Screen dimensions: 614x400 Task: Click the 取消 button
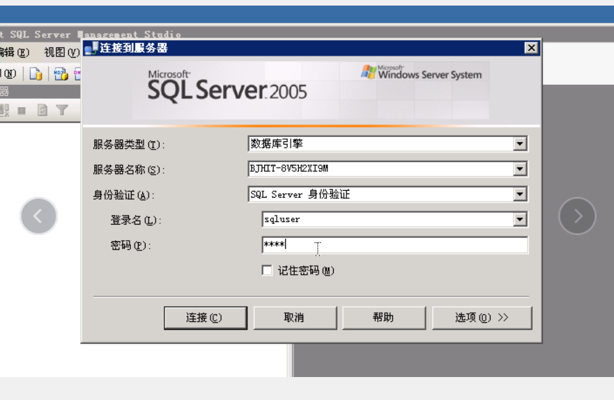click(x=295, y=318)
